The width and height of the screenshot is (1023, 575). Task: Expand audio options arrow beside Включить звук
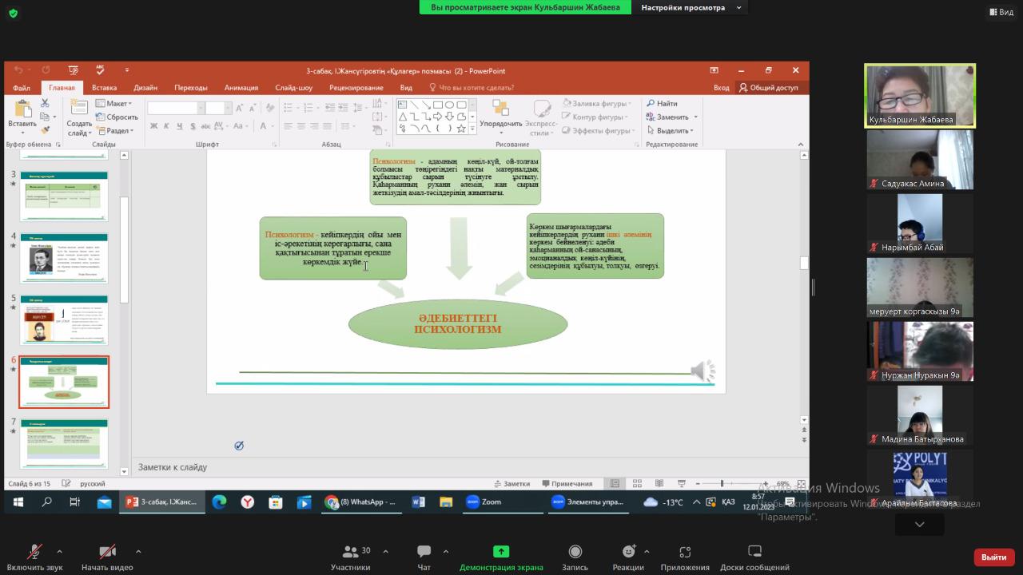pos(59,551)
